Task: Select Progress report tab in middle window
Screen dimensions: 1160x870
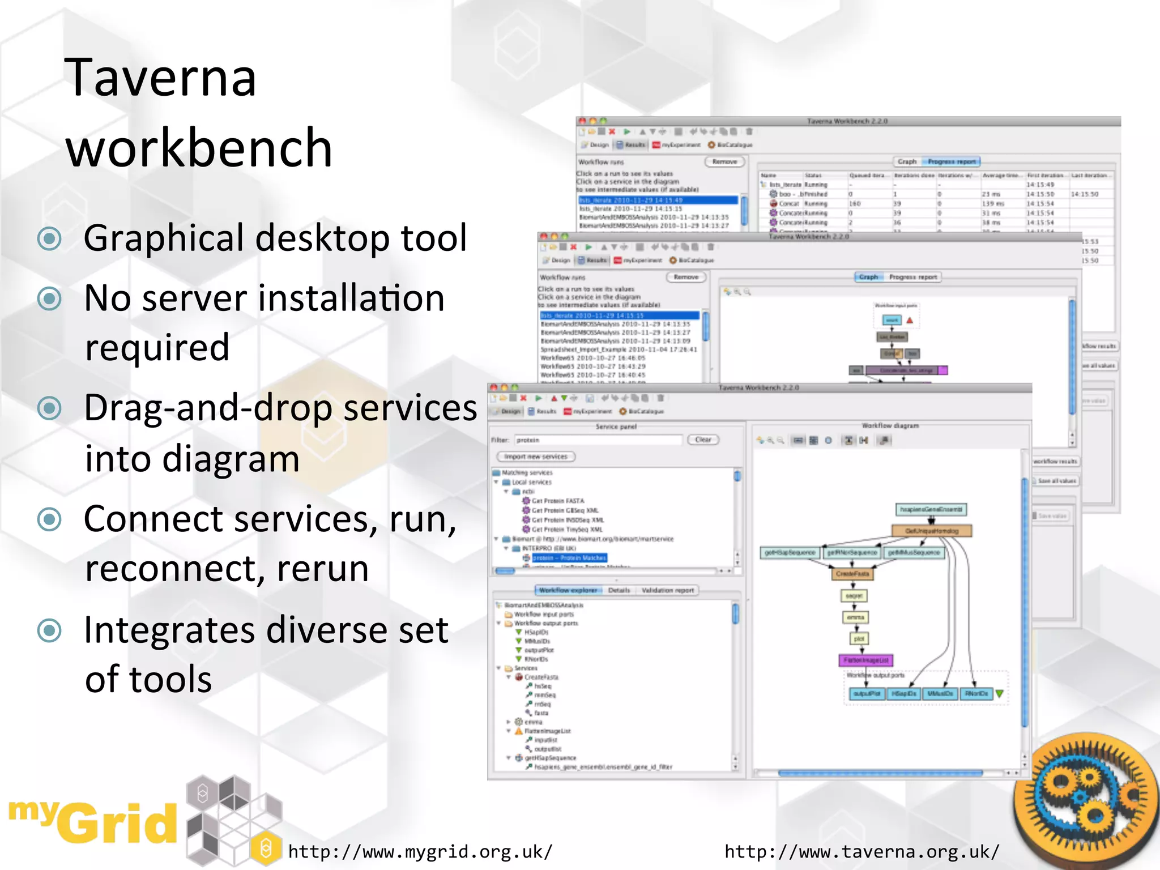Action: click(x=913, y=277)
